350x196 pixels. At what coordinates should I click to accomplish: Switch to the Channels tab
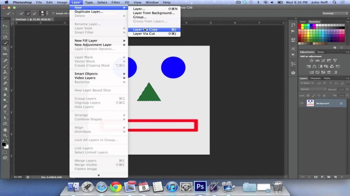pos(315,78)
